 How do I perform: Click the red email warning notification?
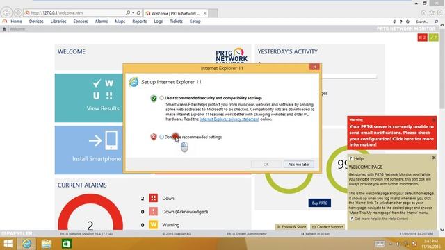[x=391, y=133]
